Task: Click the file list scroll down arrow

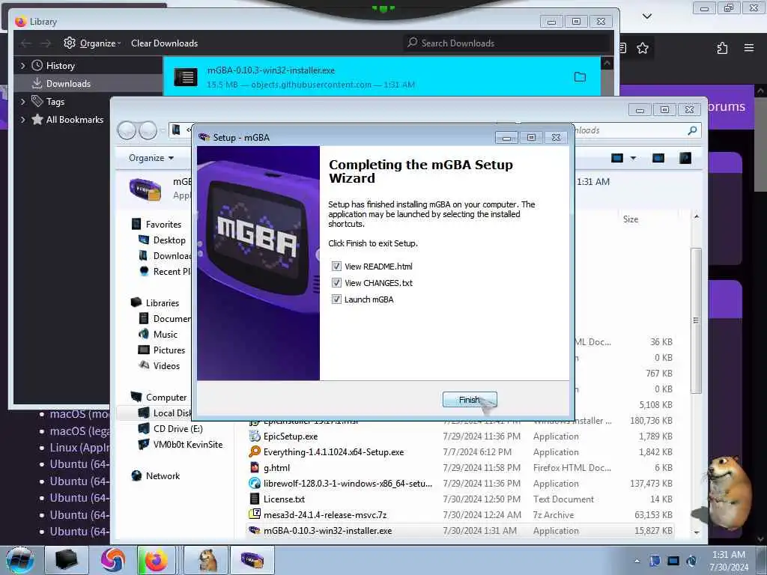Action: 697,533
